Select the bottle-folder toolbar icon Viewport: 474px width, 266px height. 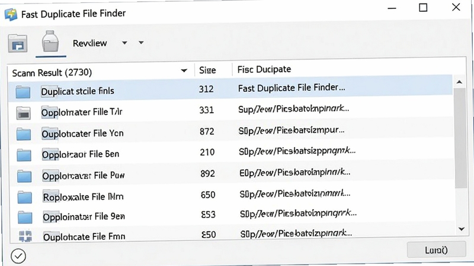50,41
